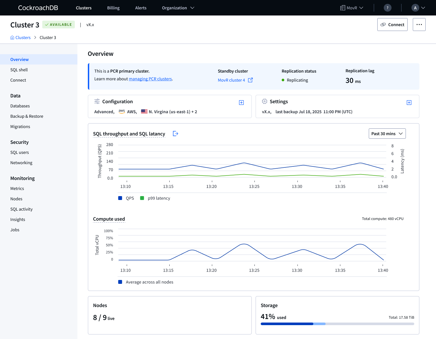Click the Settings gear icon
This screenshot has width=436, height=339.
[x=264, y=101]
